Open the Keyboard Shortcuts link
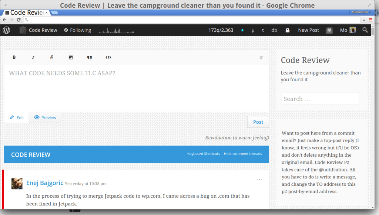The height and width of the screenshot is (215, 379). tap(204, 154)
